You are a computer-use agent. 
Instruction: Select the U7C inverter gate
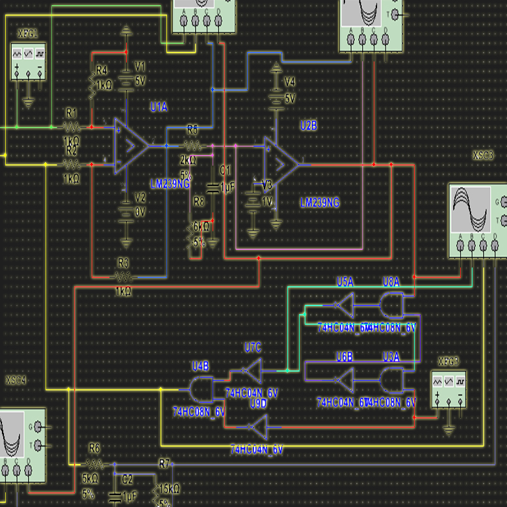(251, 370)
